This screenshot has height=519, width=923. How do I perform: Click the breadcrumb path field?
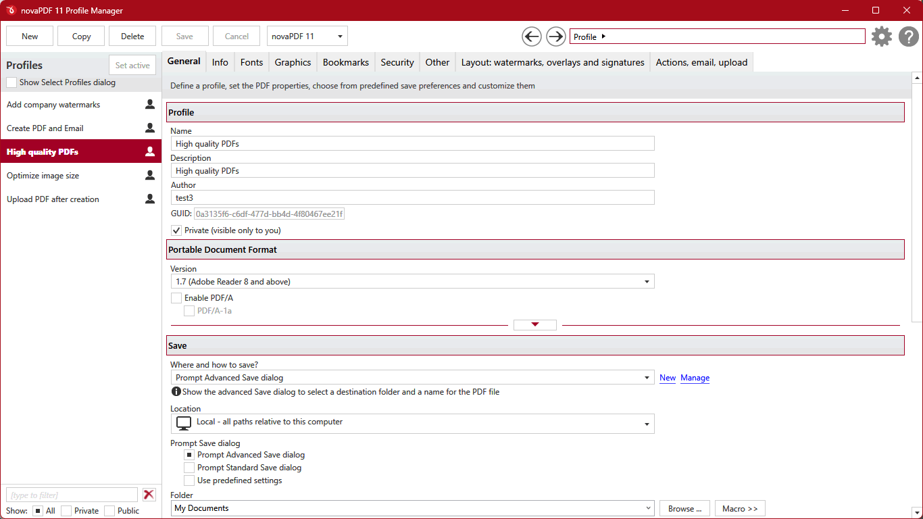click(x=718, y=36)
